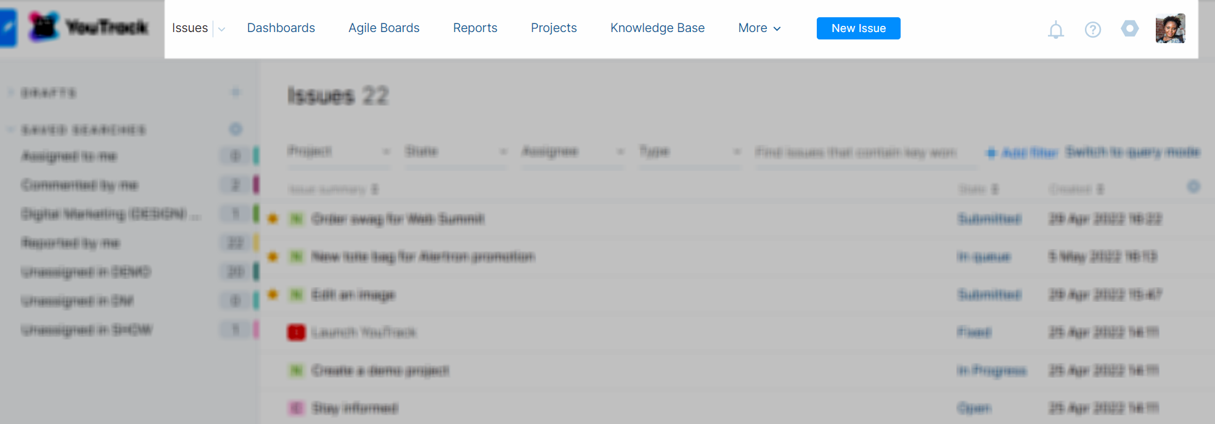1215x424 pixels.
Task: Click the plus icon next to Drafts
Action: pyautogui.click(x=235, y=93)
